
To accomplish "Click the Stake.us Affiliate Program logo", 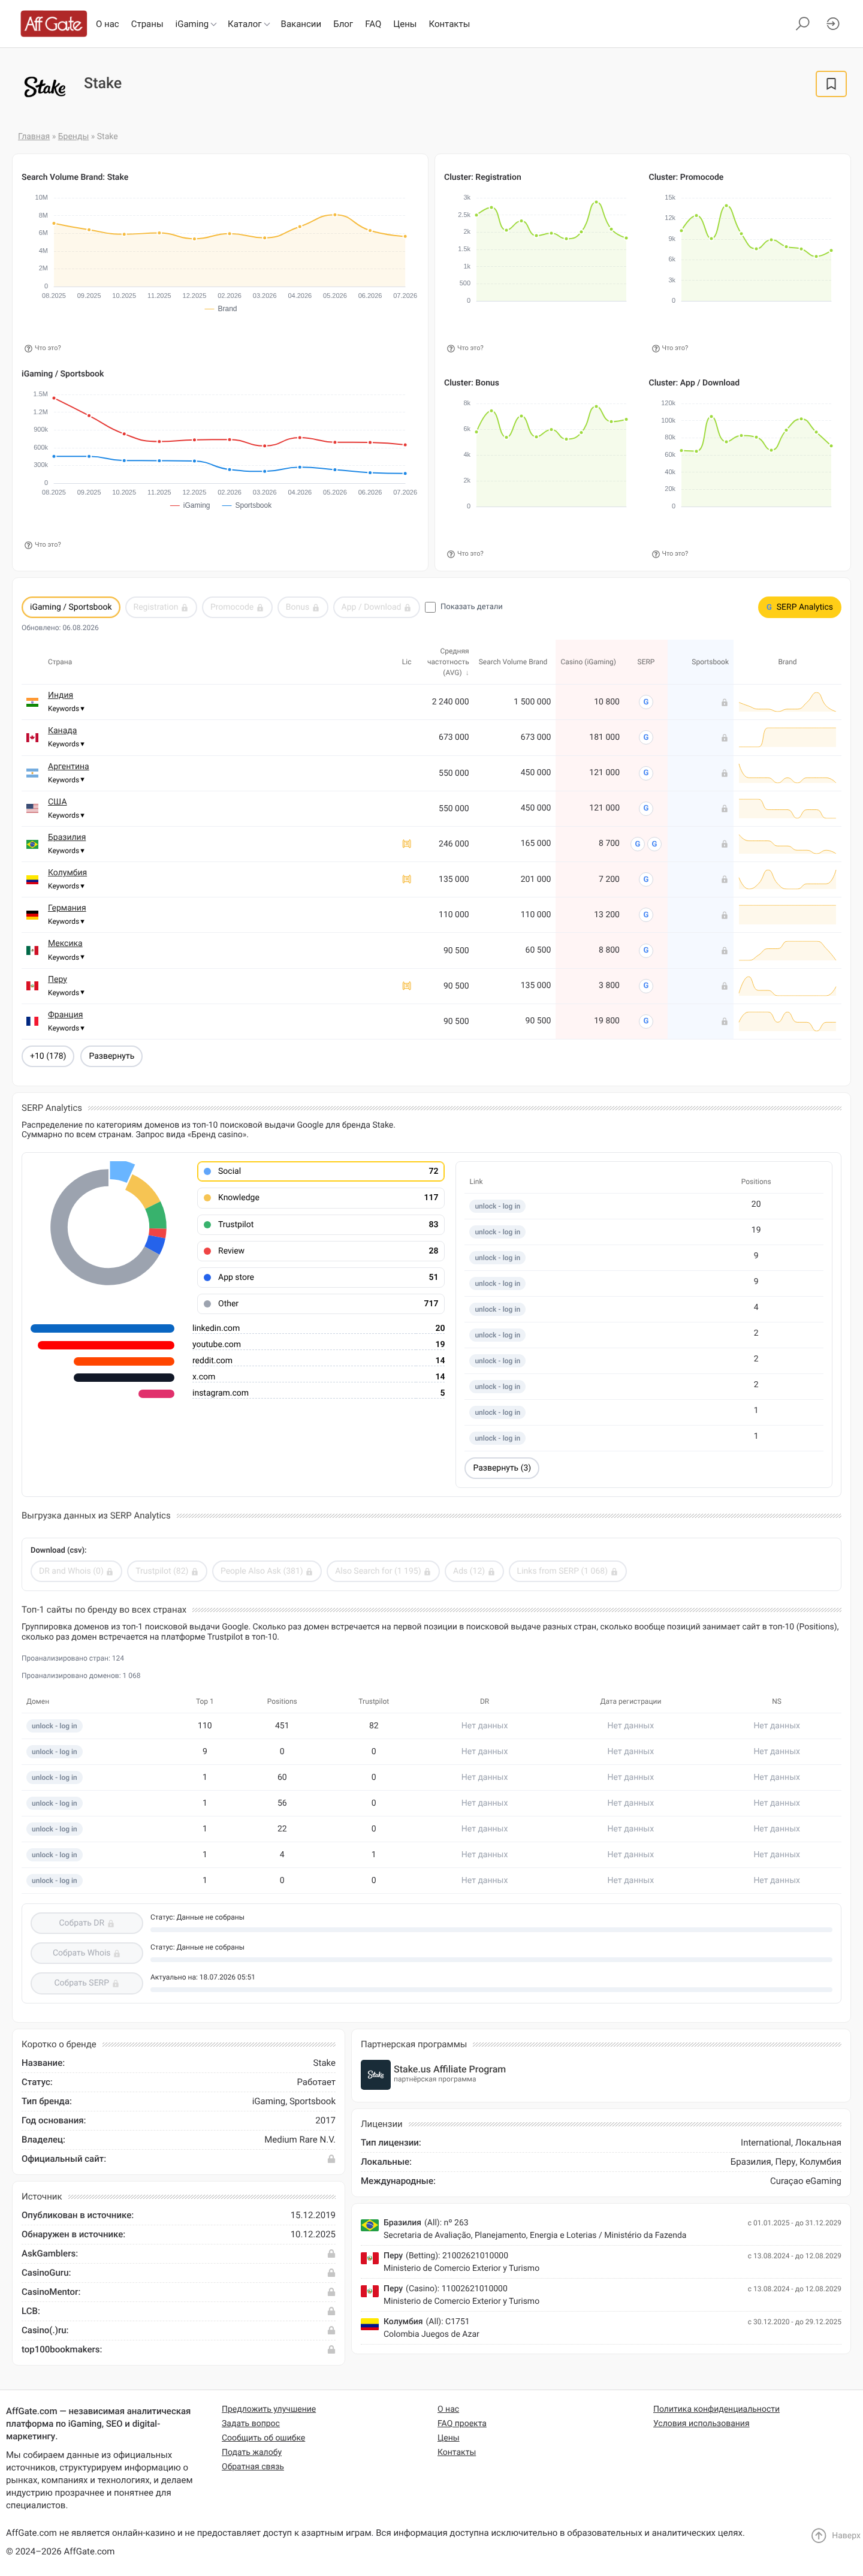I will pos(376,2075).
